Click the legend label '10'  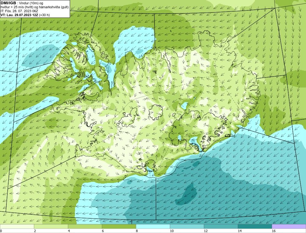172,231
